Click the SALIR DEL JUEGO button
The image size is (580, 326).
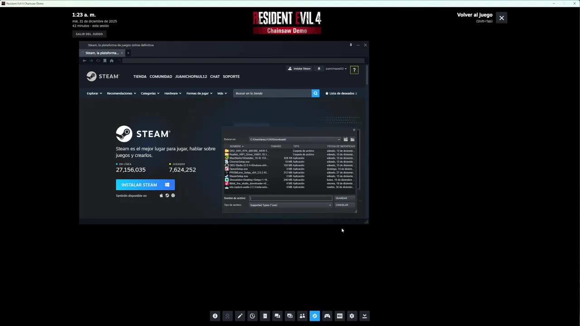(x=89, y=34)
